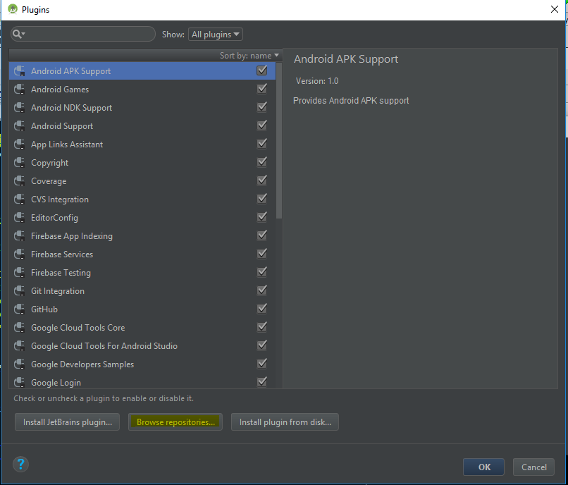Select the Firebase Testing row
The image size is (568, 485).
(x=142, y=273)
